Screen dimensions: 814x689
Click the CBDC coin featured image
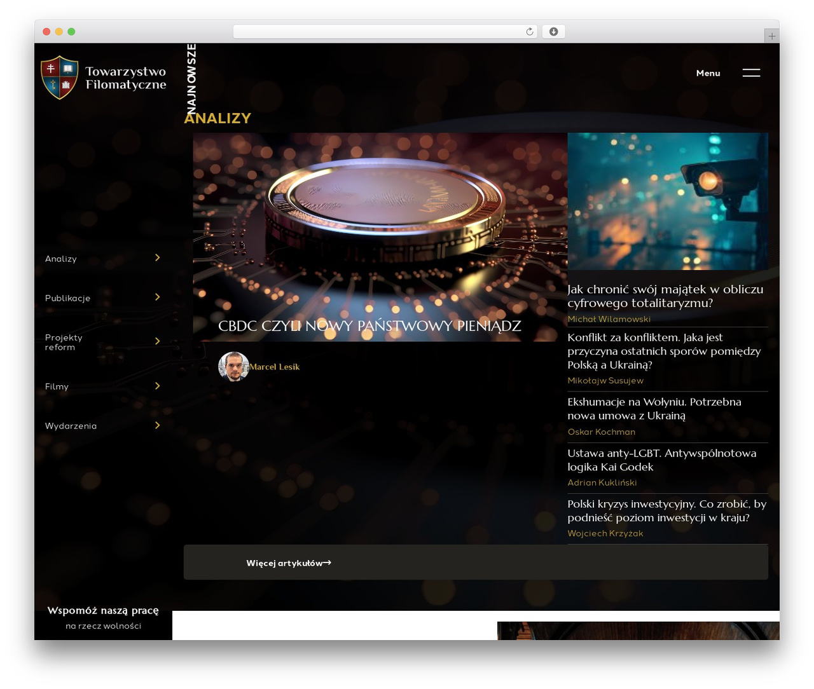(380, 237)
